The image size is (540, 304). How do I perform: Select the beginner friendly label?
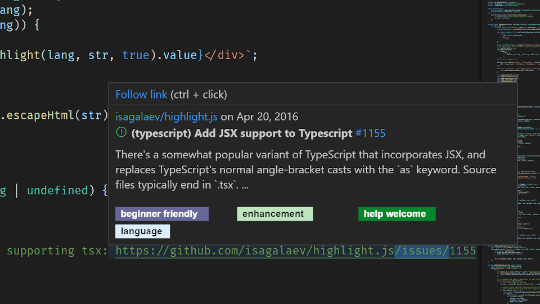pos(162,214)
